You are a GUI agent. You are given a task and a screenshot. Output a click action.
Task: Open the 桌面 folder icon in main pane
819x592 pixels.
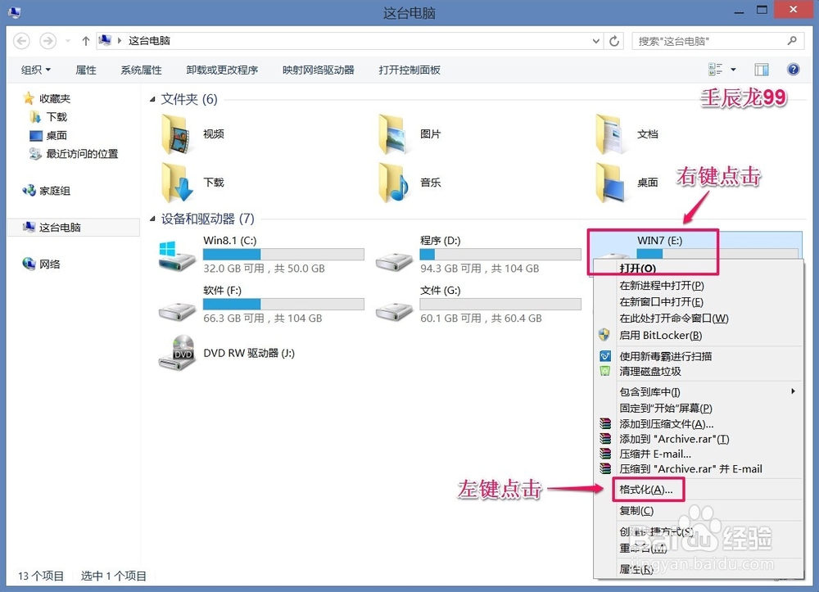(610, 183)
